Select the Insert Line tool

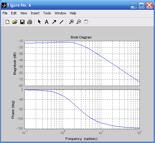pos(61,22)
